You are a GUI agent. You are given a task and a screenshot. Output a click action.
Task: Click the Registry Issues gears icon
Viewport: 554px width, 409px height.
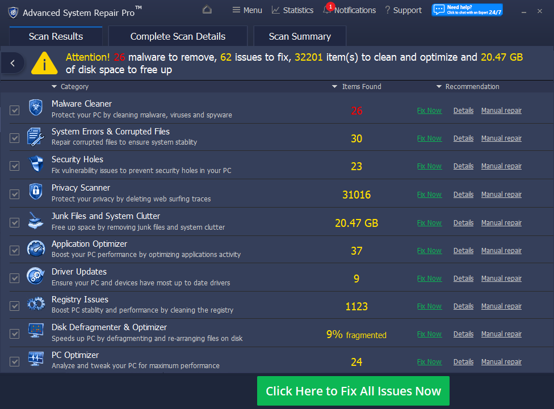[x=36, y=303]
